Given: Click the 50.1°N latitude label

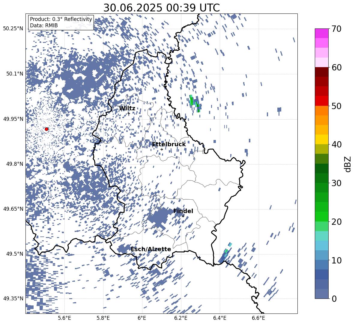Looking at the screenshot, I should 14,73.
